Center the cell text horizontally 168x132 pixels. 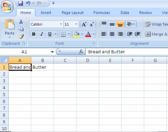[x=112, y=34]
